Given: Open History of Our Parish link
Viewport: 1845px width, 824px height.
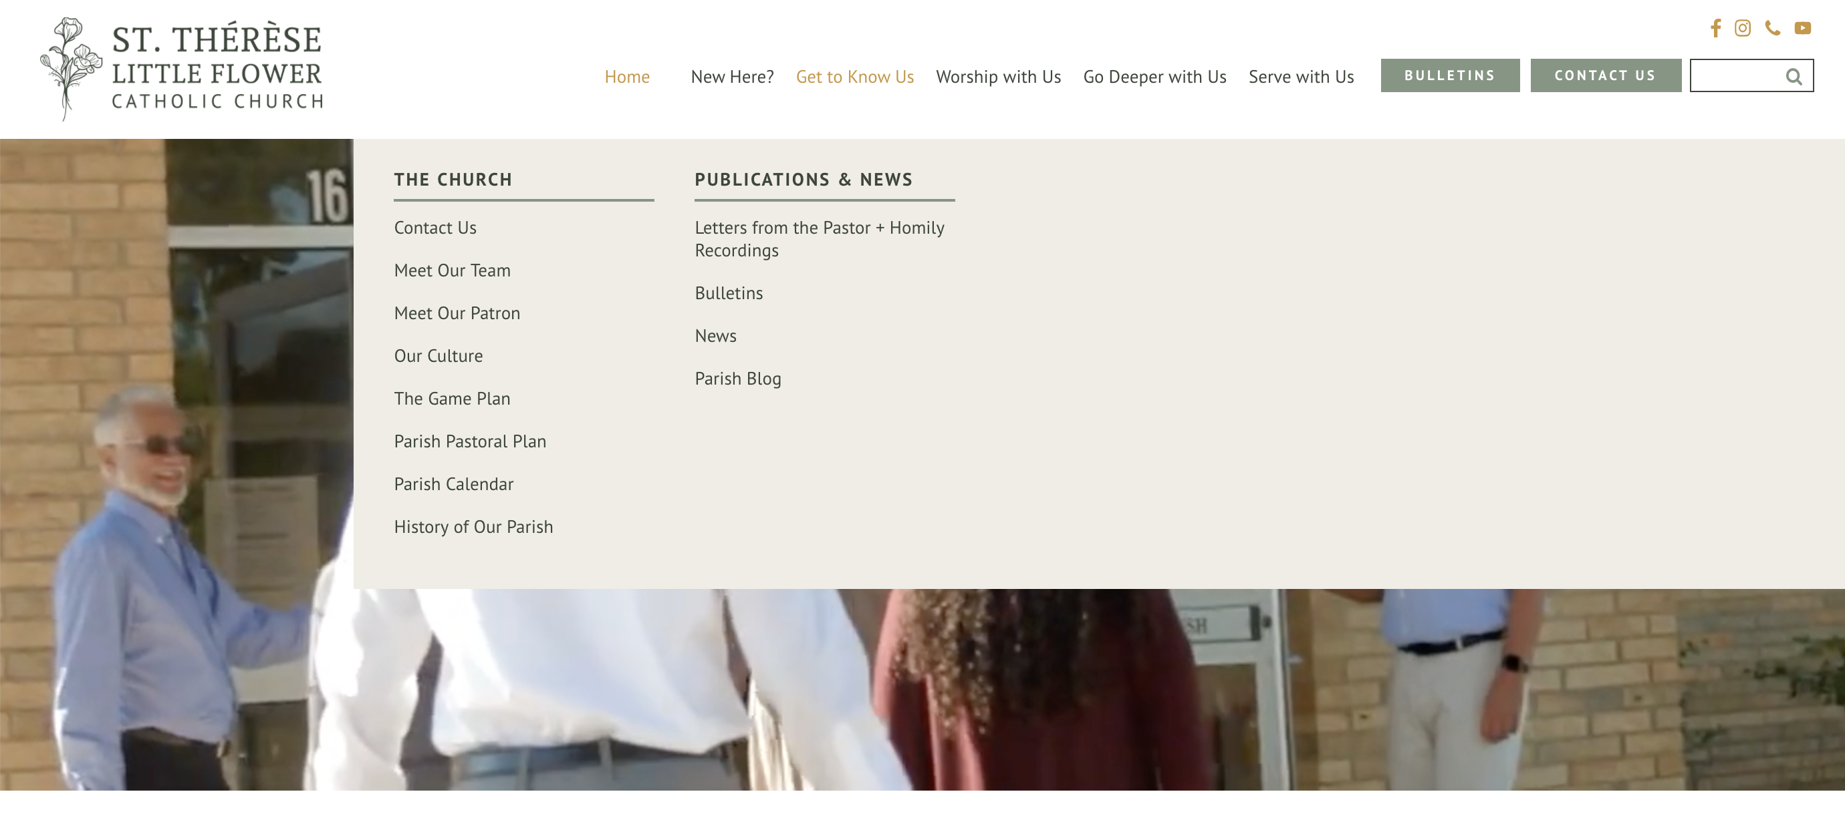Looking at the screenshot, I should coord(473,527).
